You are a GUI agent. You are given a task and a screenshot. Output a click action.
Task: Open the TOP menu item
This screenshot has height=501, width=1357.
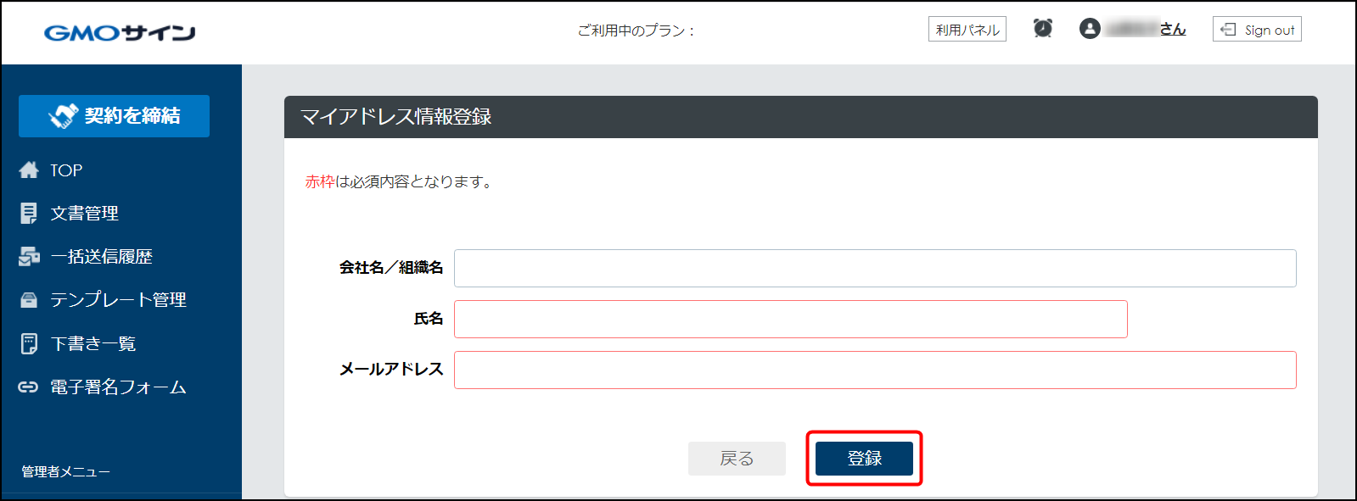point(66,170)
